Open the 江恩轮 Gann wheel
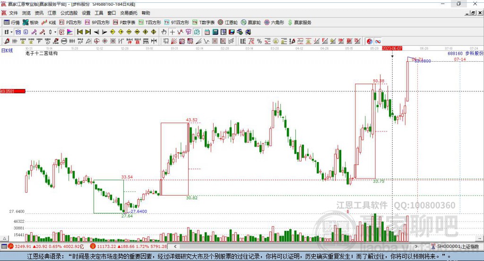Viewport: 484px width, 261px height. point(228,23)
